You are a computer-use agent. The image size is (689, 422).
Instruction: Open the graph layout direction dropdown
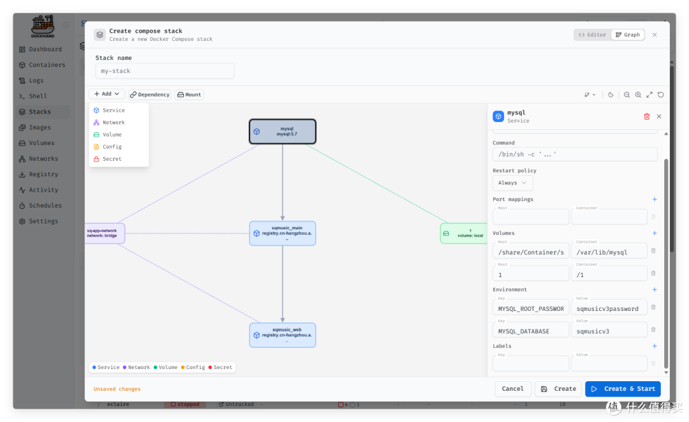[x=589, y=94]
